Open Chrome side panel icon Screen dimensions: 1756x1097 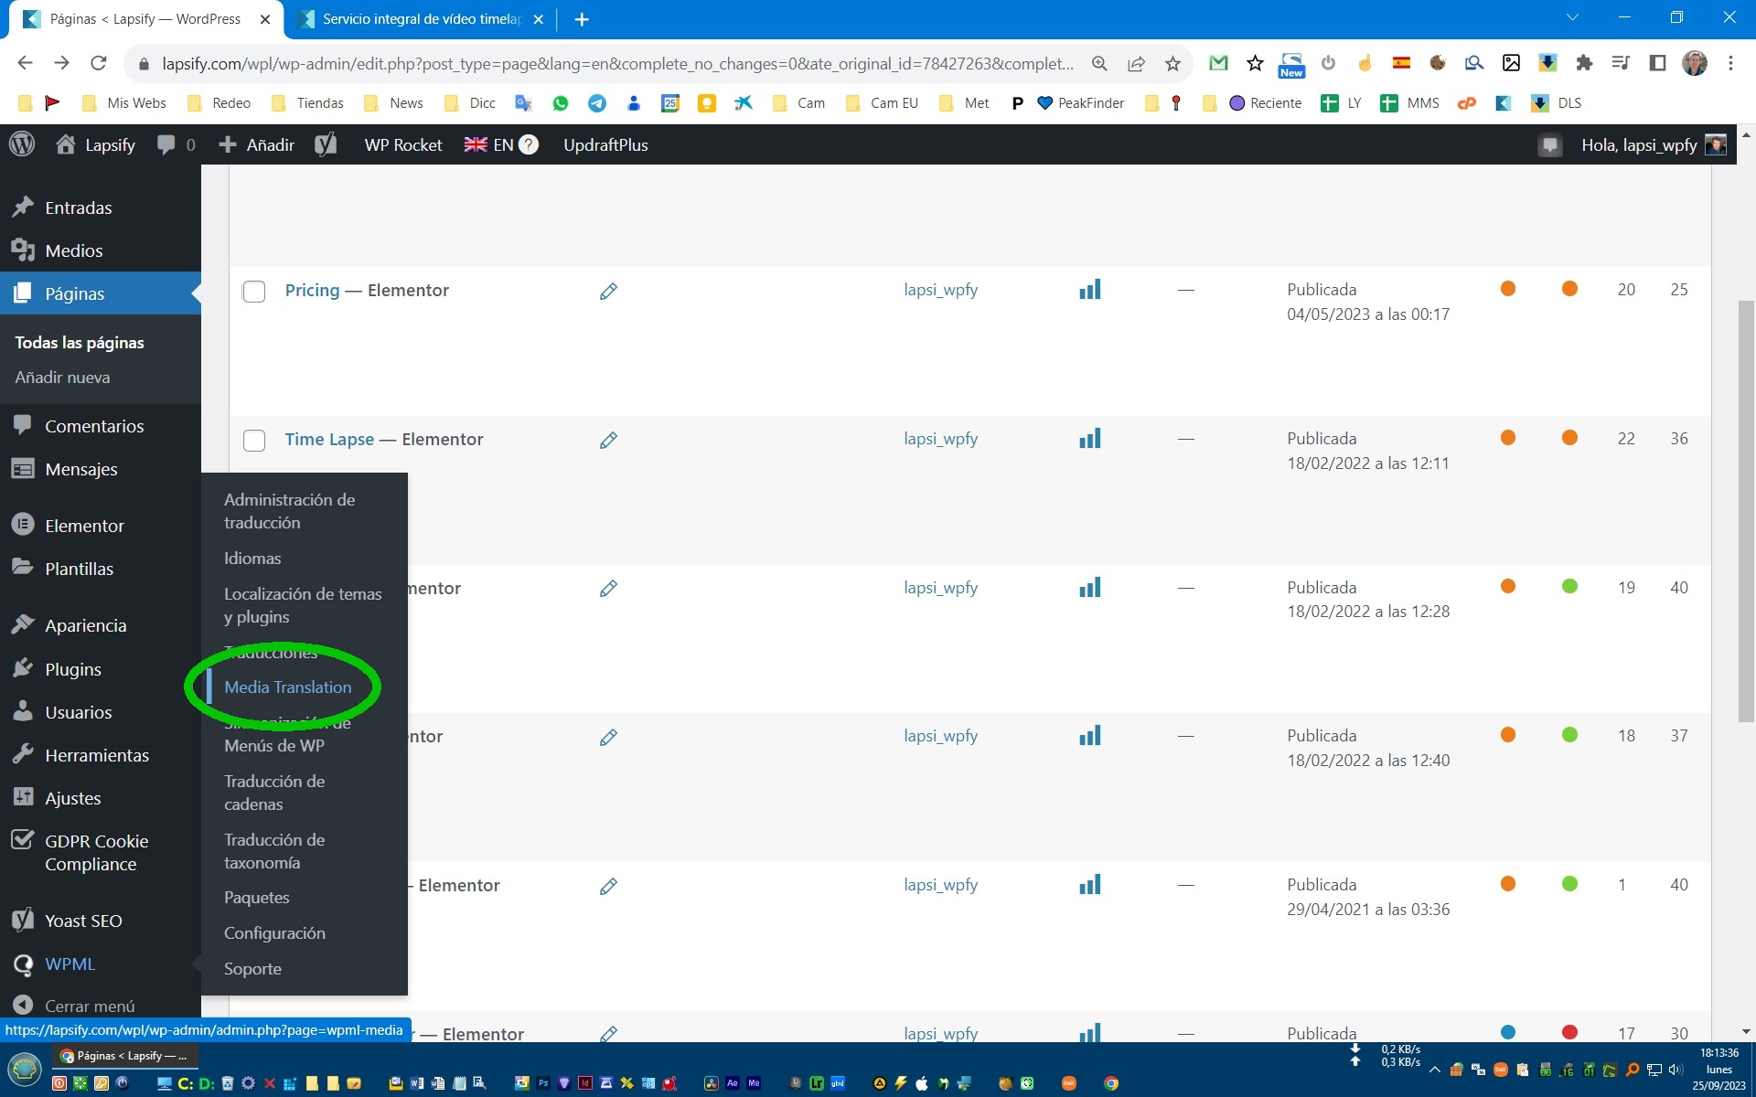point(1657,63)
